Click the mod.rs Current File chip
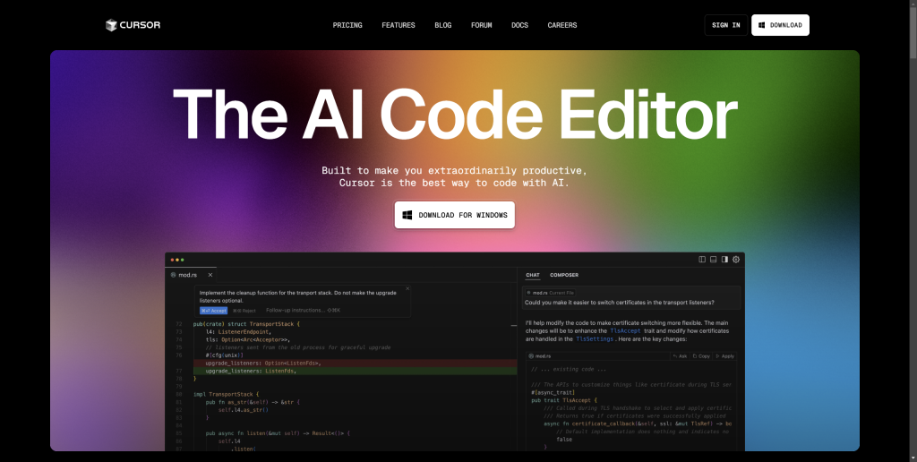The height and width of the screenshot is (462, 917). coord(551,293)
